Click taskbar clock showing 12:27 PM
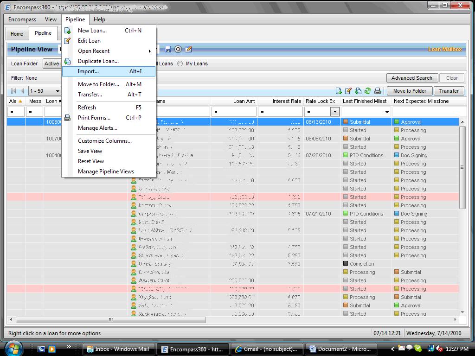The width and height of the screenshot is (475, 356). pyautogui.click(x=457, y=349)
